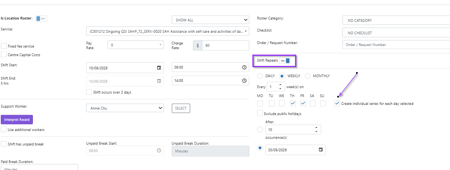The height and width of the screenshot is (170, 450).
Task: Open clock picker for 09:00 start time
Action: coord(244,67)
